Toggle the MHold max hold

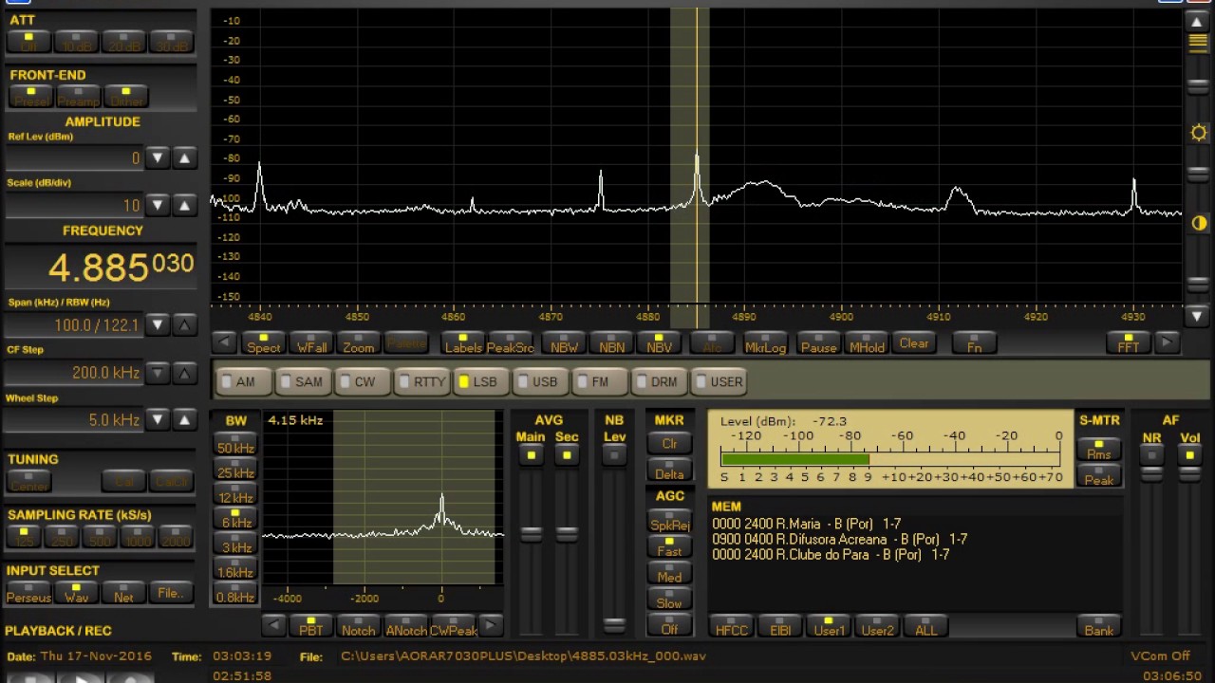(x=866, y=343)
